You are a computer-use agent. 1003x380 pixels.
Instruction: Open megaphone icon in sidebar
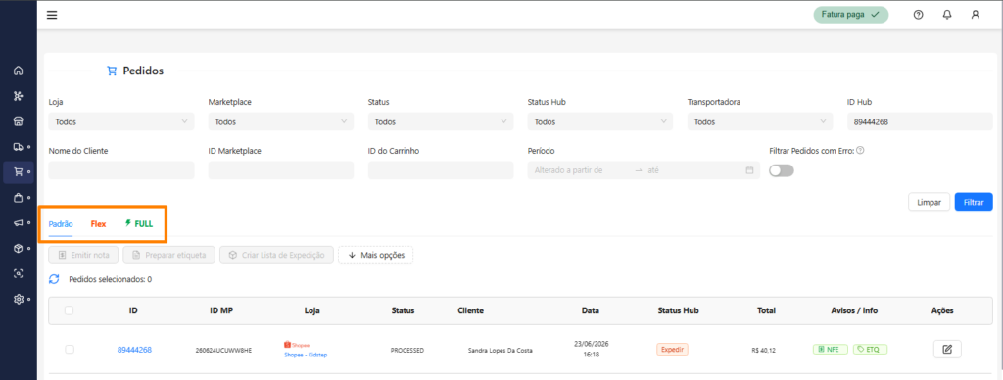[18, 222]
